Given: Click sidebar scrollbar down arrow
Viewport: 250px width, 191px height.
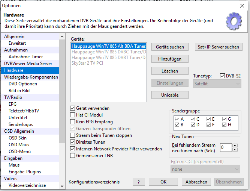Looking at the screenshot, I should pyautogui.click(x=62, y=186).
